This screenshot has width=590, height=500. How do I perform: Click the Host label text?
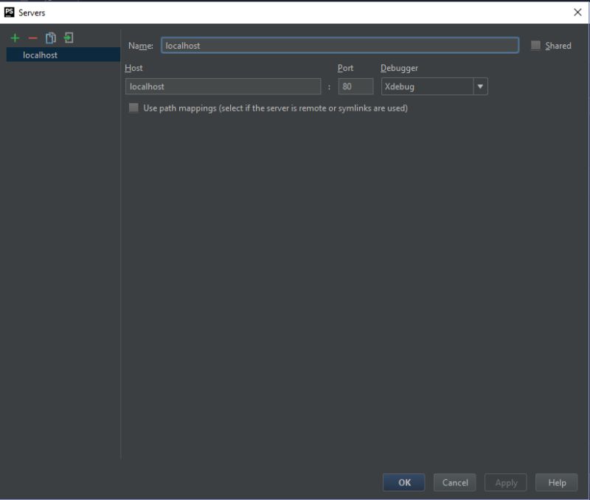[x=133, y=68]
